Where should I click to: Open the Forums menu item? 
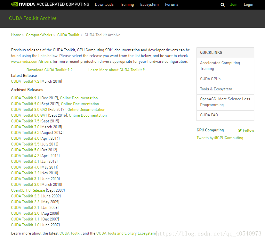pyautogui.click(x=172, y=4)
